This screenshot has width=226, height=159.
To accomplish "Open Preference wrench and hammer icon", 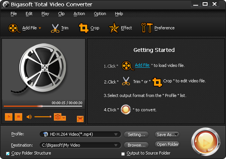I will click(147, 27).
